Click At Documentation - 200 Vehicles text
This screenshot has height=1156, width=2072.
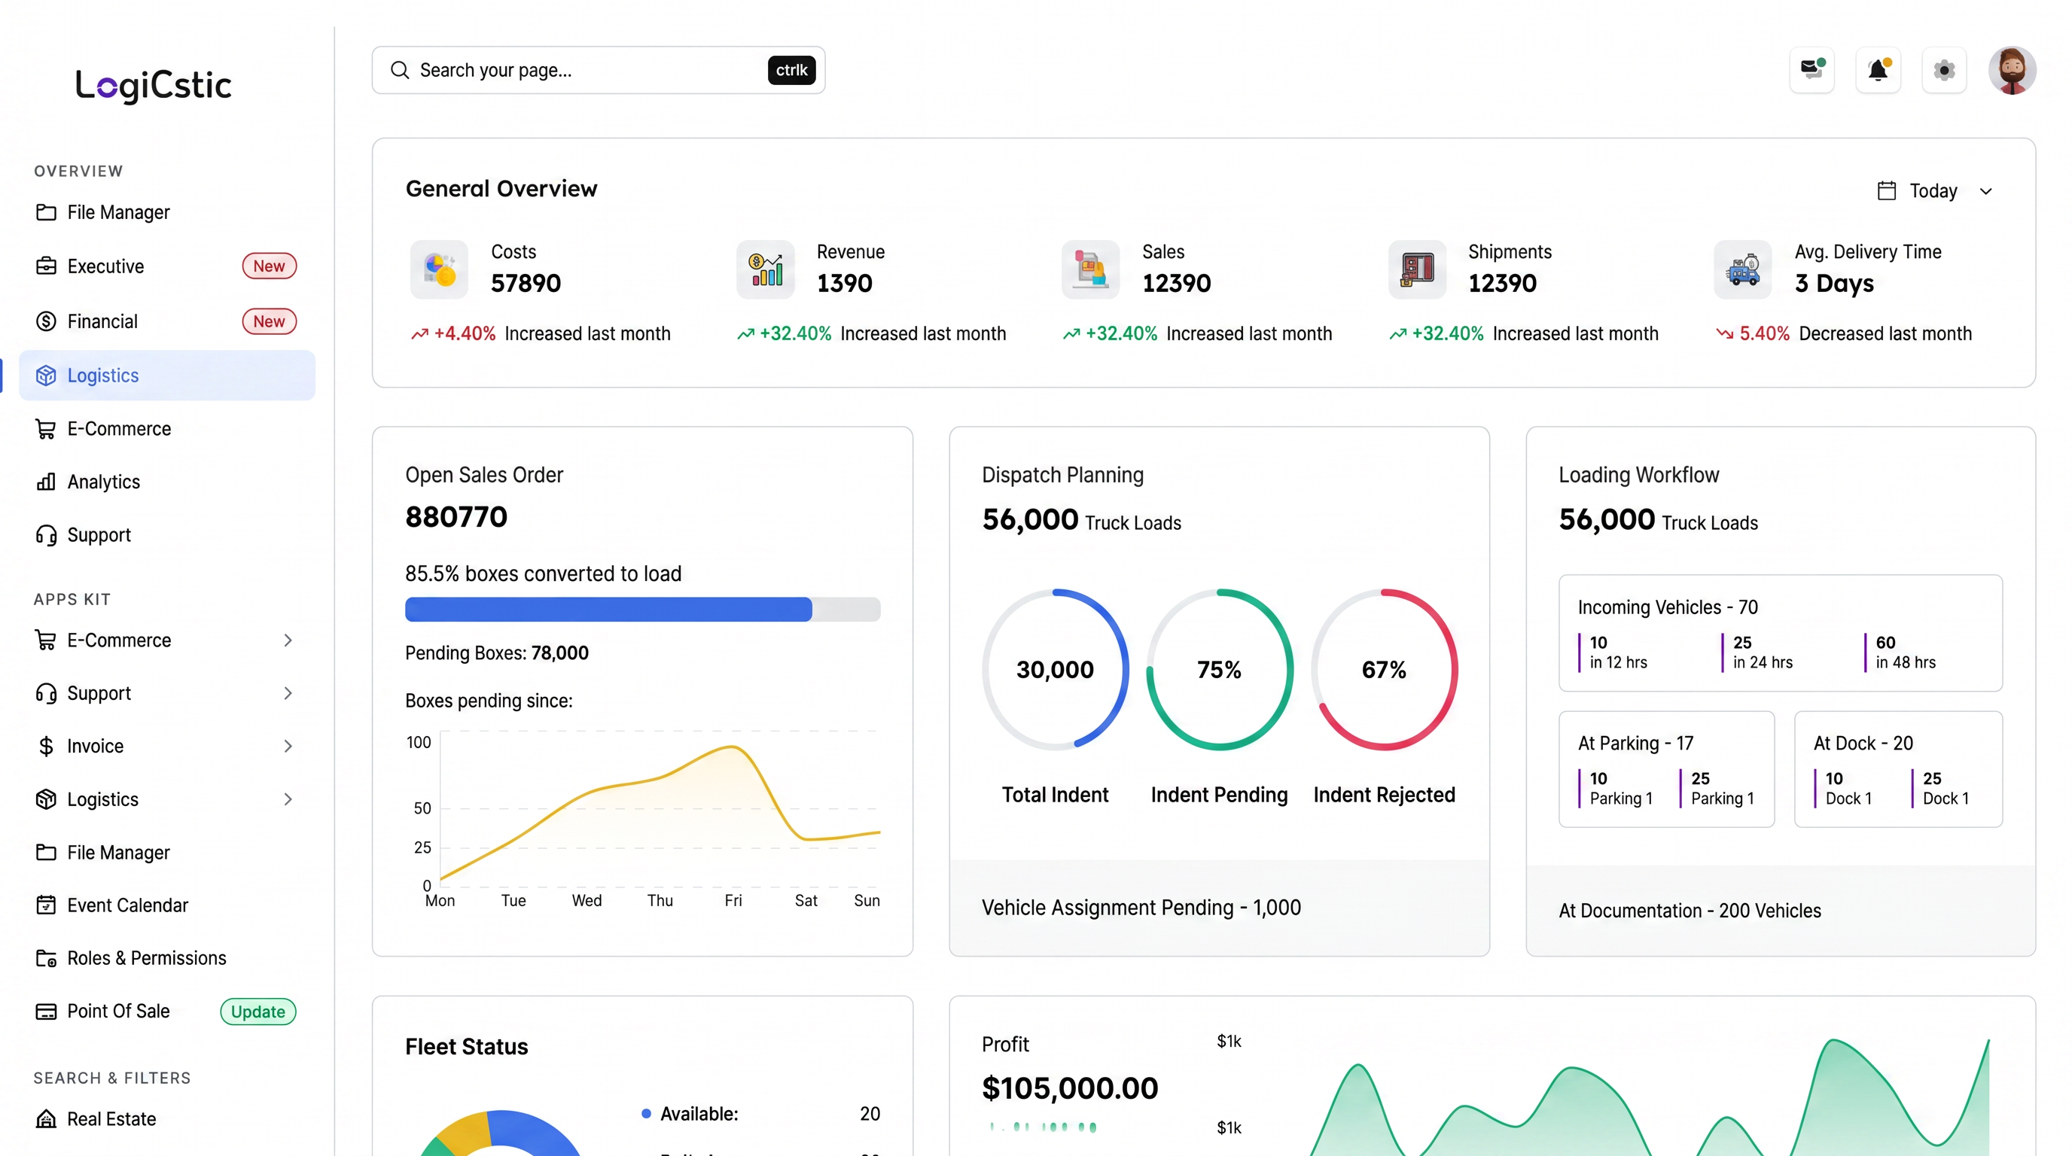[1690, 911]
